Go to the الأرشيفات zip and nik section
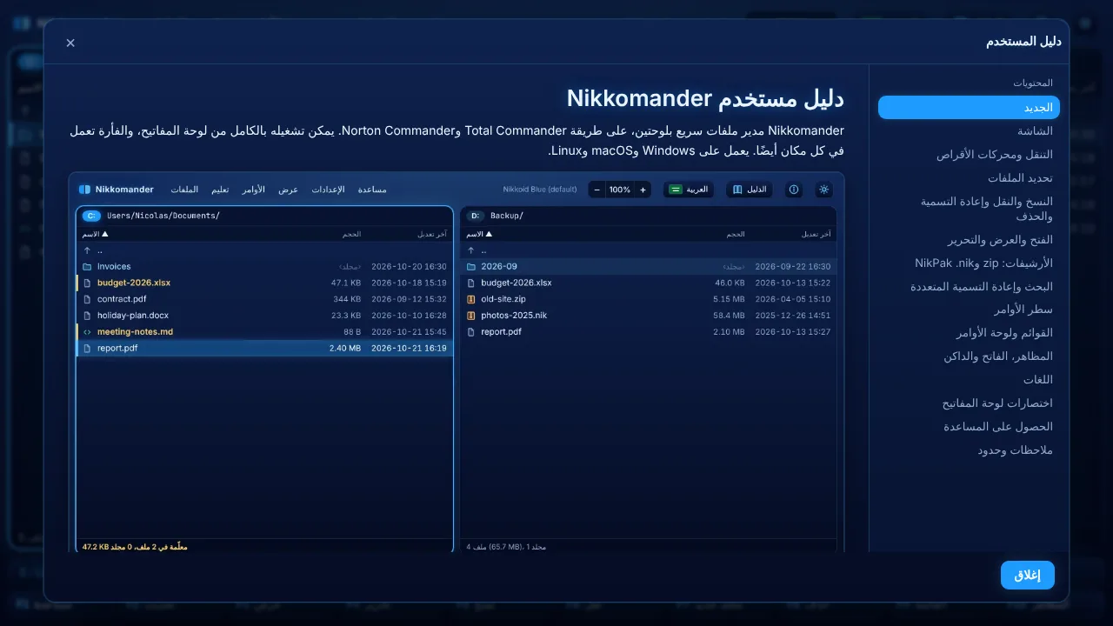Image resolution: width=1113 pixels, height=626 pixels. 969,263
